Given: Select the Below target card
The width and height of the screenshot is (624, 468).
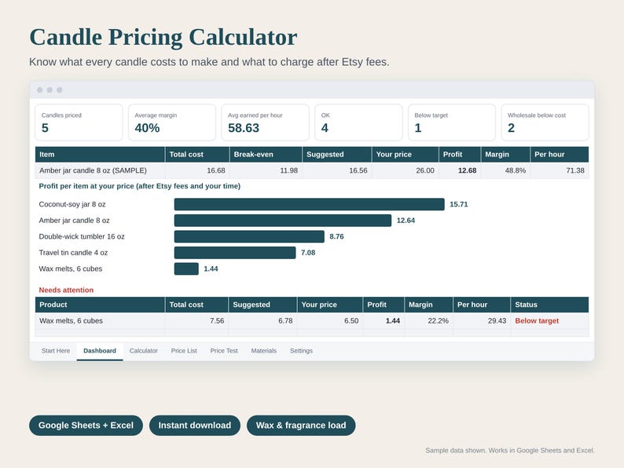Looking at the screenshot, I should [452, 122].
